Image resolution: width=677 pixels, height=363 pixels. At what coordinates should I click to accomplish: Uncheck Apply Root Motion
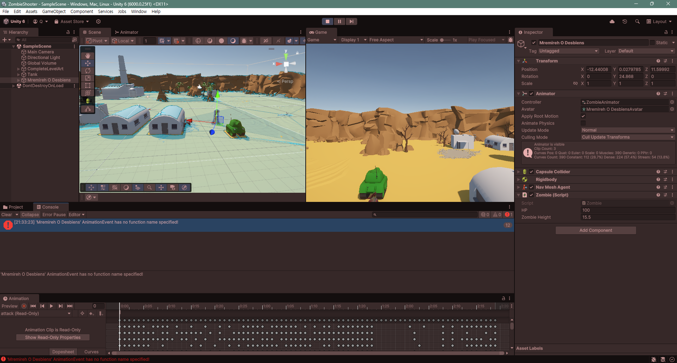point(583,116)
